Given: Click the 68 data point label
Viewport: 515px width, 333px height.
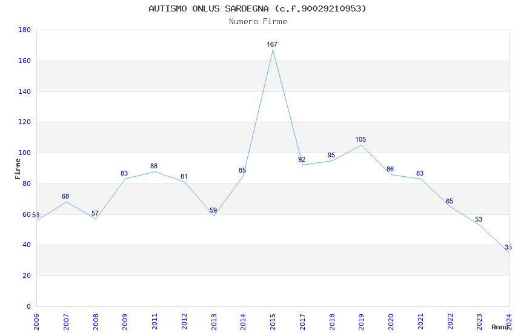Looking at the screenshot, I should click(x=65, y=196).
